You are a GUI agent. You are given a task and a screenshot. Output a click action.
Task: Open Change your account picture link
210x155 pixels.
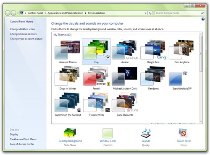pyautogui.click(x=26, y=39)
